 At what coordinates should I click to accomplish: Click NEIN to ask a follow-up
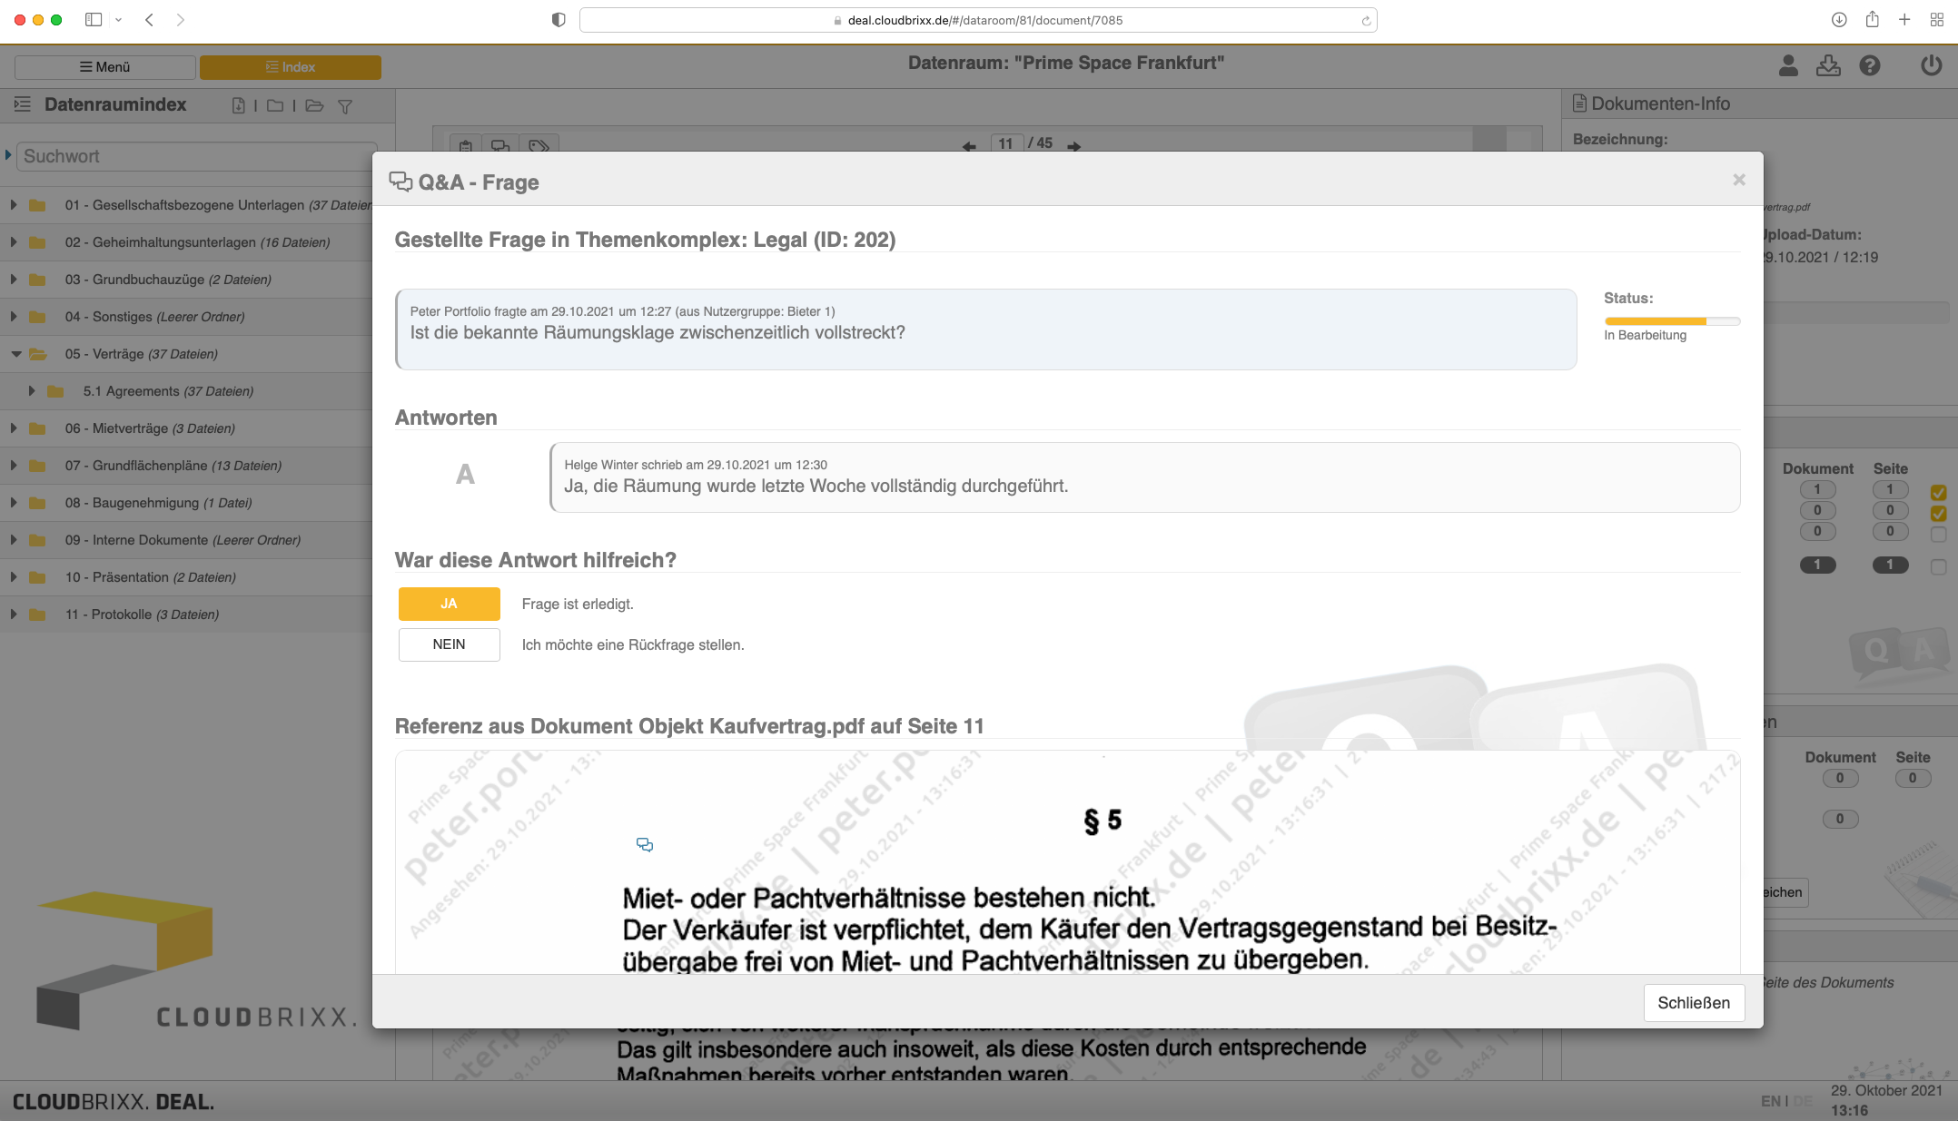[449, 644]
